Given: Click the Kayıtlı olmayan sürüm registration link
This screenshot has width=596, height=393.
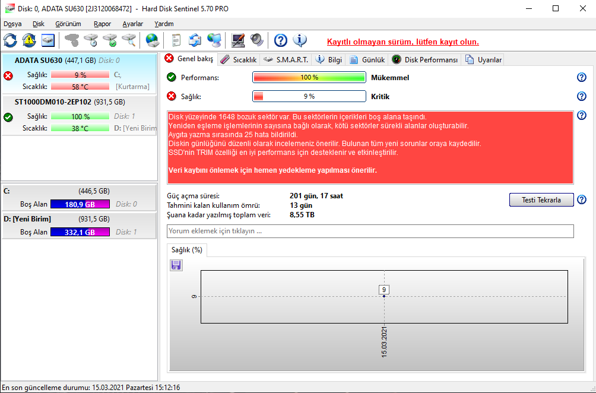Looking at the screenshot, I should (x=403, y=42).
